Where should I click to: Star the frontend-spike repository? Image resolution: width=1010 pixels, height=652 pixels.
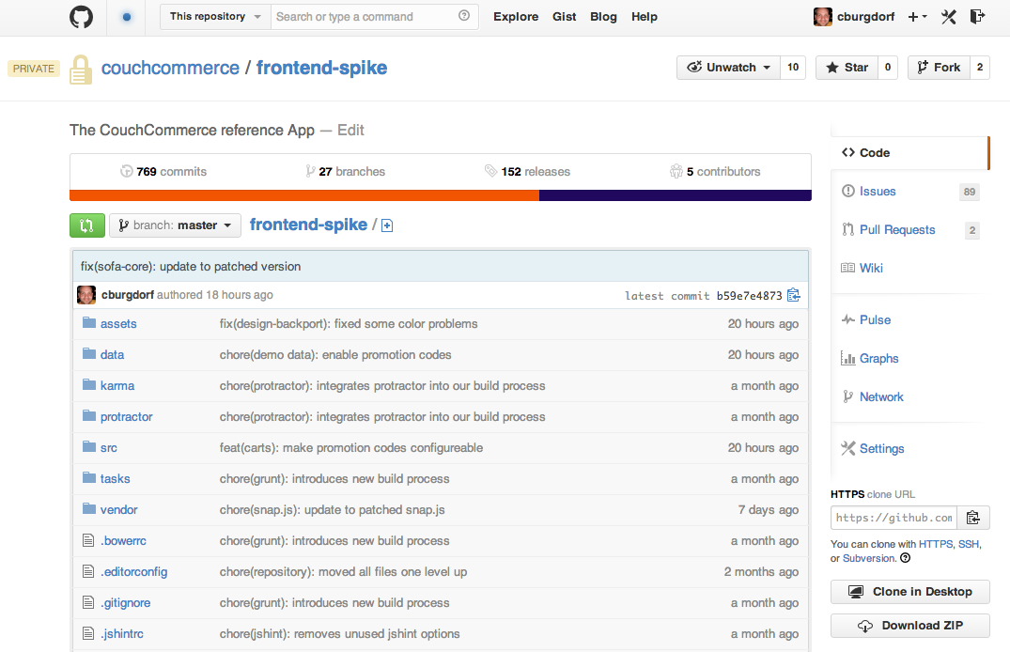click(x=847, y=68)
